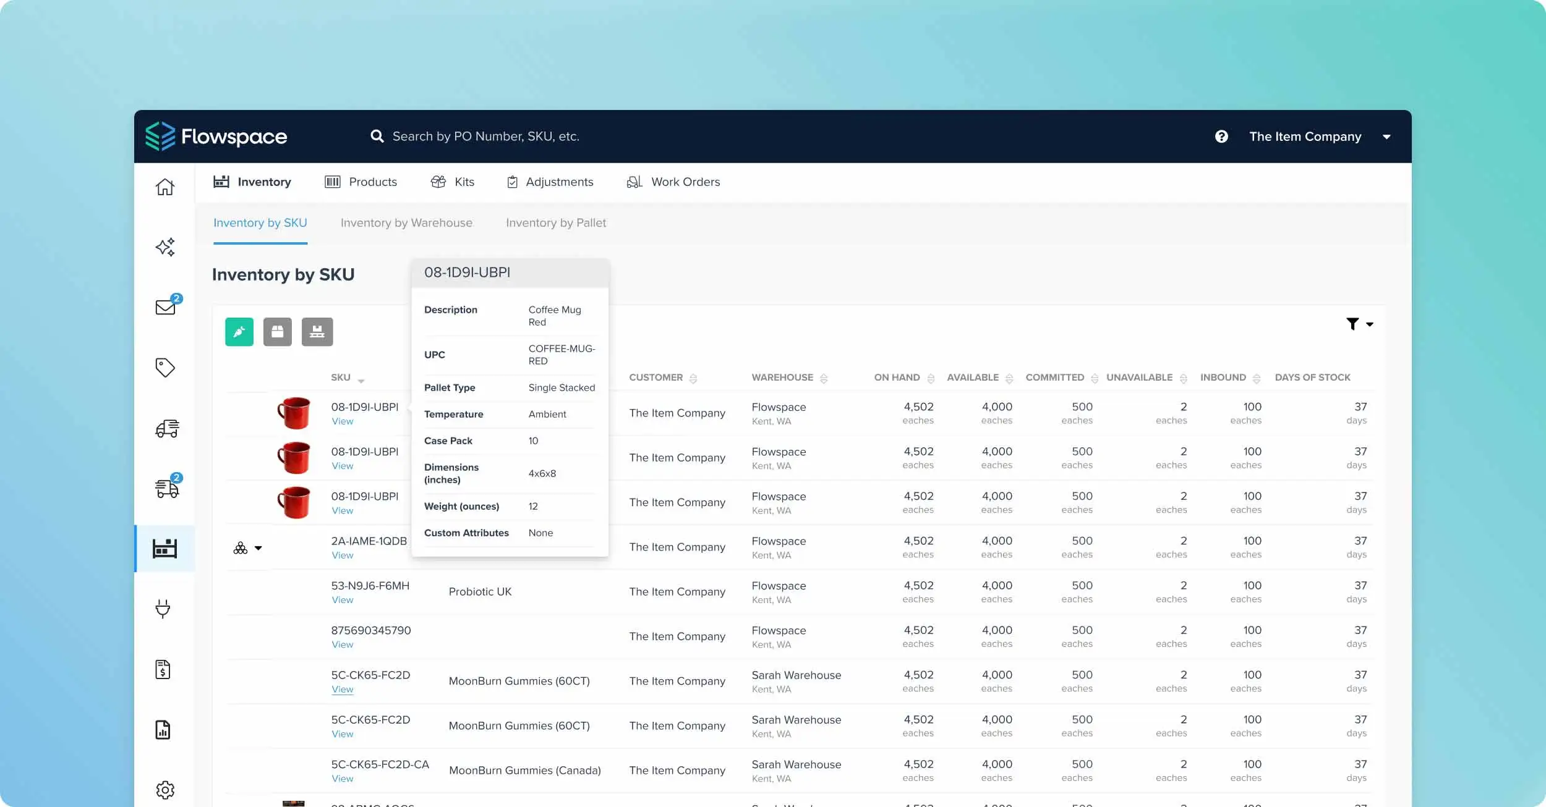Sort by the SKU column arrow
Image resolution: width=1546 pixels, height=807 pixels.
pos(361,380)
